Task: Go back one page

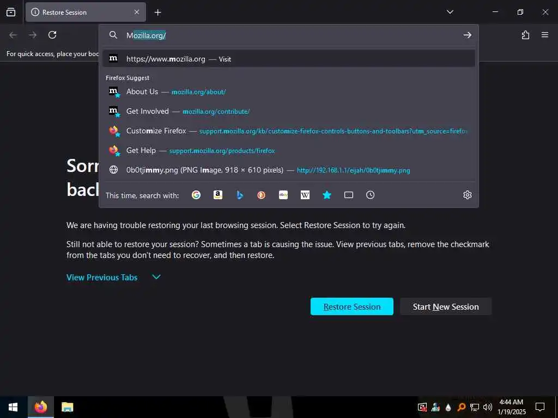Action: click(13, 35)
